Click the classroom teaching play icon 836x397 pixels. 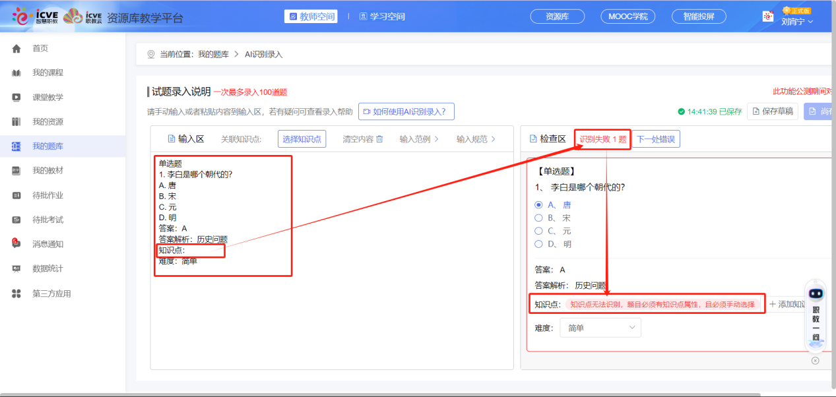(16, 98)
